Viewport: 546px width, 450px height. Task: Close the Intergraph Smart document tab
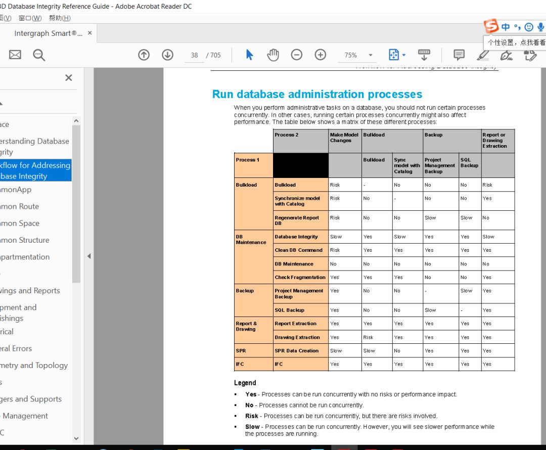tap(90, 33)
